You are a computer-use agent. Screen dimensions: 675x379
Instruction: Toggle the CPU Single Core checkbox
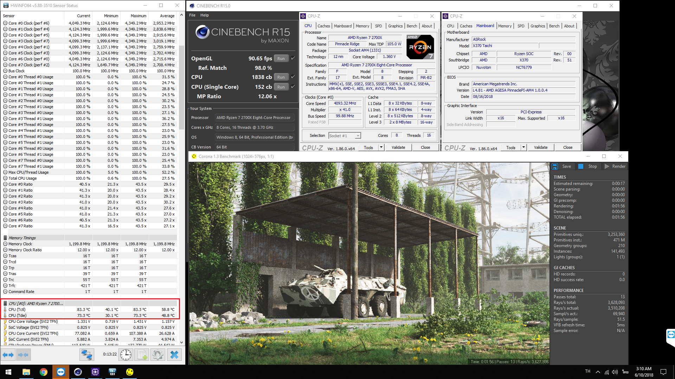tap(293, 86)
